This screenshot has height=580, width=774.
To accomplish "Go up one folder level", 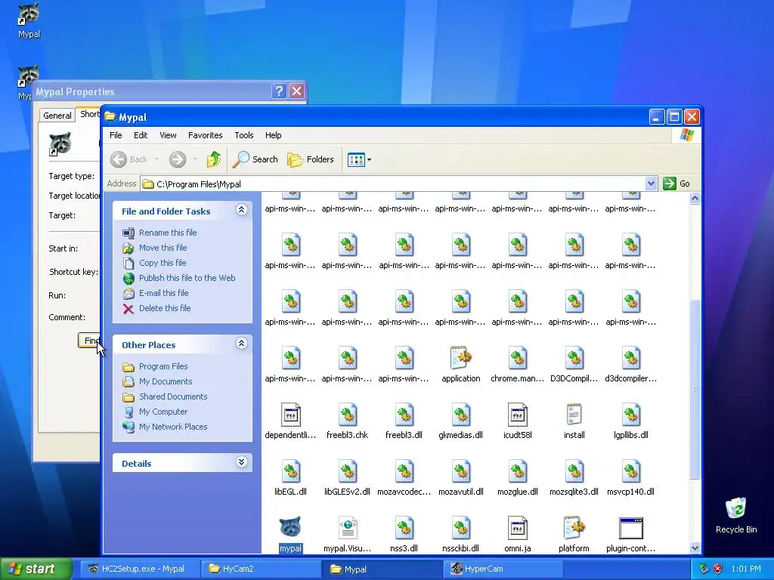I will point(214,159).
